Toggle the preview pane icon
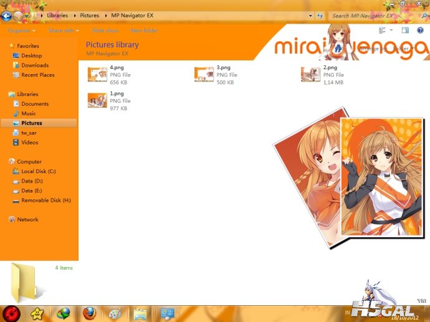The height and width of the screenshot is (322, 430). [405, 30]
